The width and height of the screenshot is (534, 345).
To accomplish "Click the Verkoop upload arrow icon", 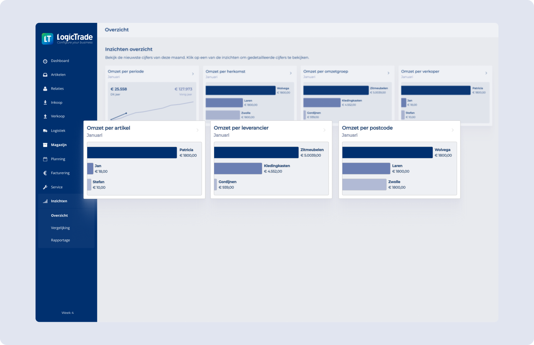I will point(45,116).
